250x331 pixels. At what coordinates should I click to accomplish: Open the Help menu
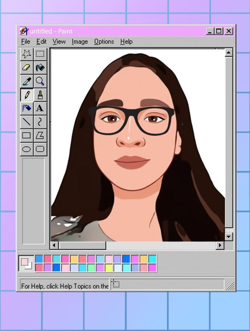[x=126, y=41]
